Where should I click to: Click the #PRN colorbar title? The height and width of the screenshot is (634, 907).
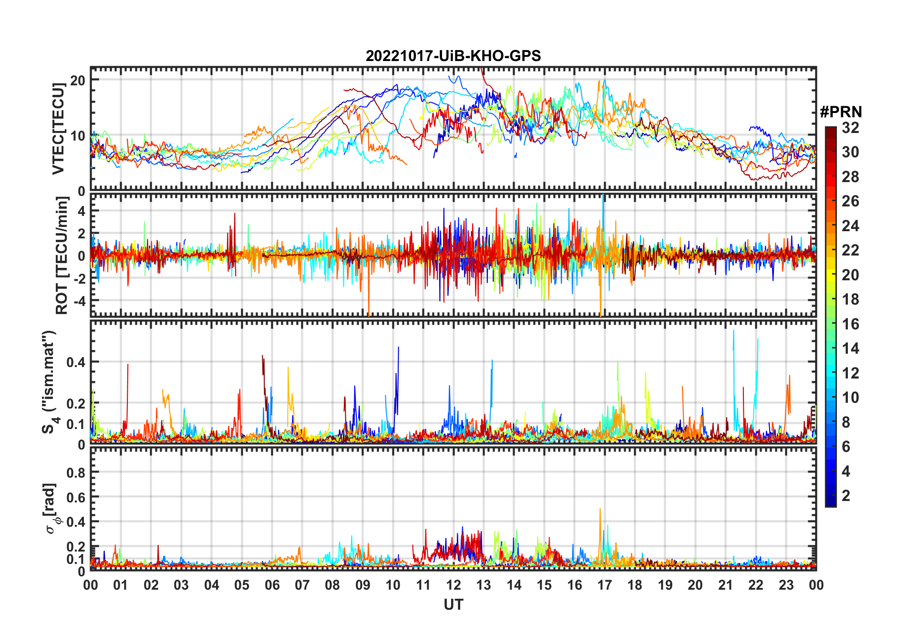click(841, 112)
